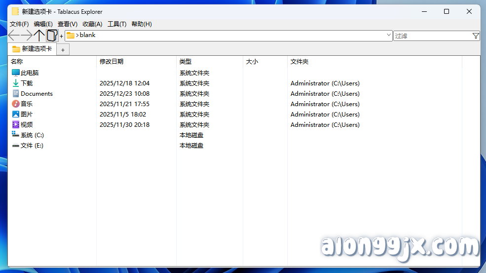
Task: Click the date 2025/11/21 17:55
Action: click(x=125, y=104)
